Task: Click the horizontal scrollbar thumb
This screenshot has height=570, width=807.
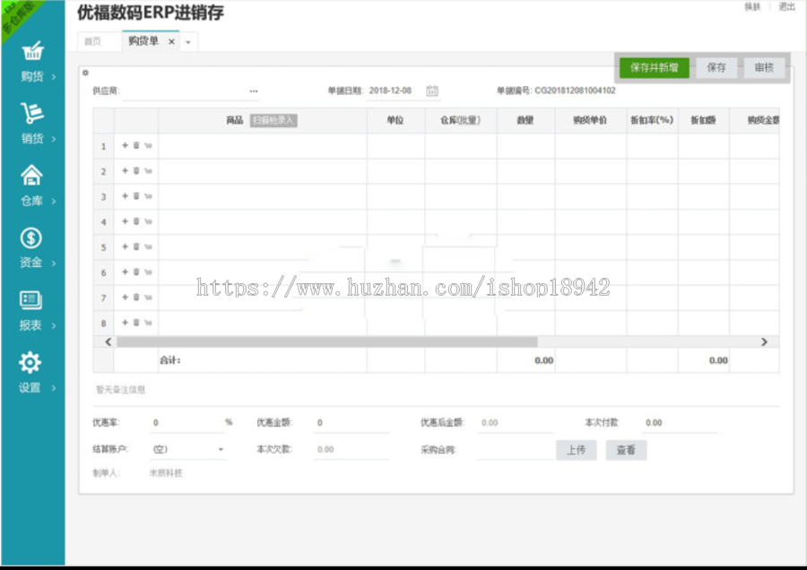Action: (x=327, y=341)
